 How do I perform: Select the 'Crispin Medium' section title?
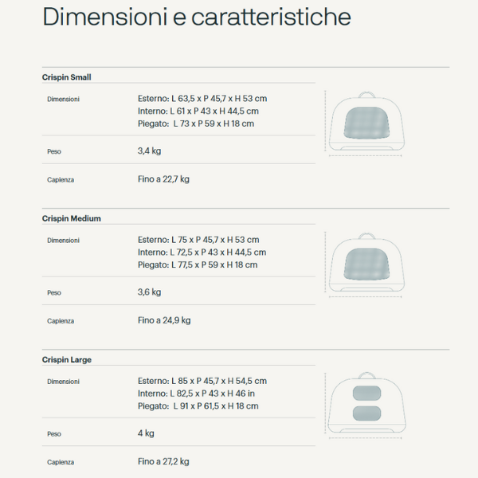tap(72, 218)
